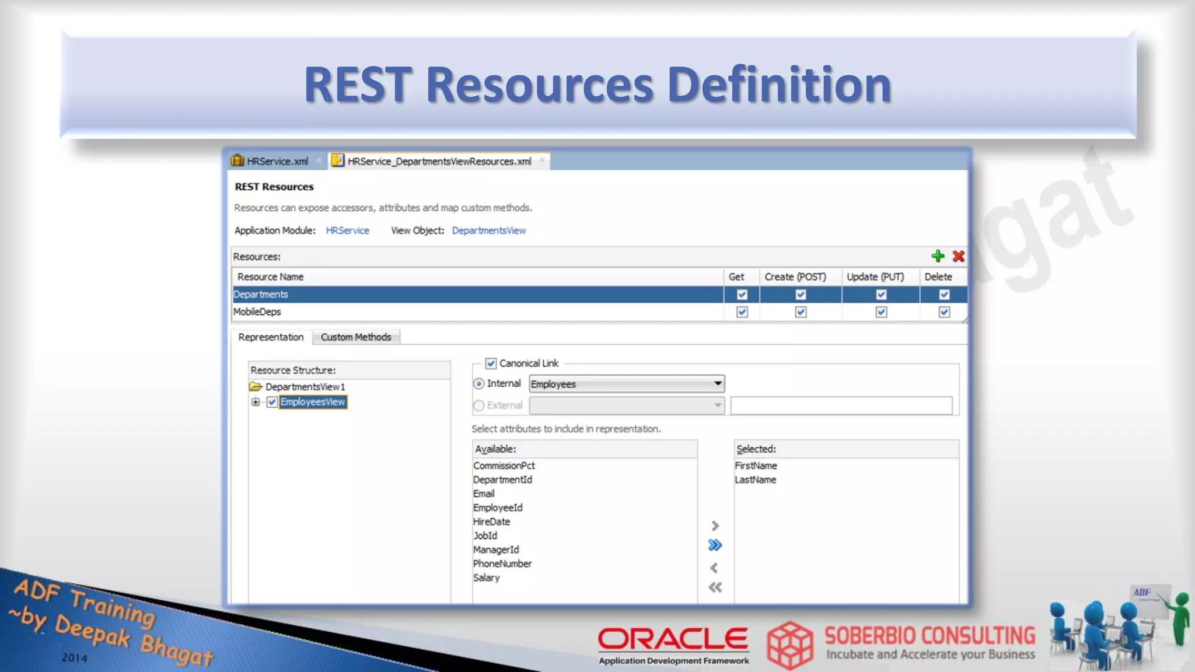The width and height of the screenshot is (1195, 672).
Task: Open the disabled External dropdown arrow
Action: [717, 405]
